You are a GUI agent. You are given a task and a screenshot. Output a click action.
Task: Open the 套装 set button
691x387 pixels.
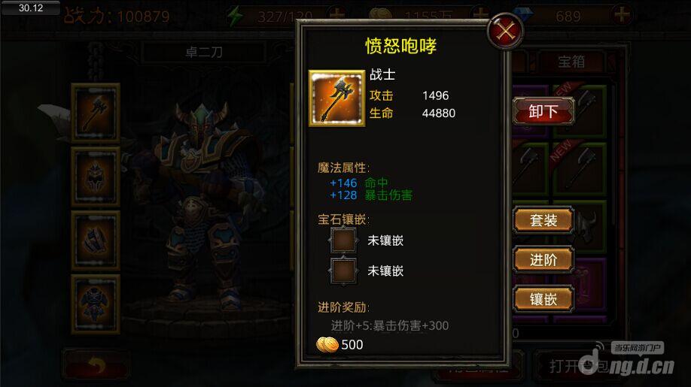tap(543, 220)
